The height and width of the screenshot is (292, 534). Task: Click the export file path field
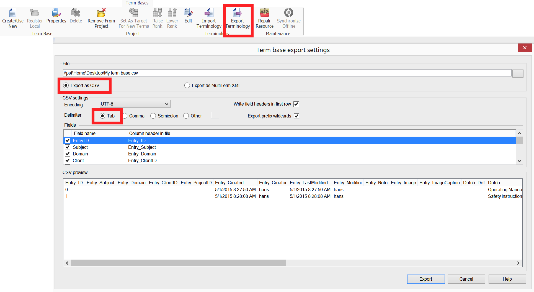[287, 73]
